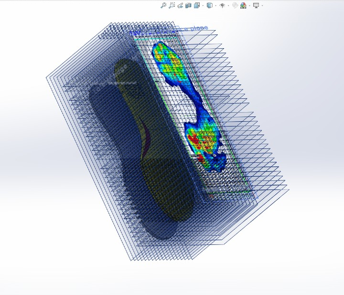Screen dimensions: 344x295
Task: Open the Apply Scene dropdown arrow
Action: 249,6
